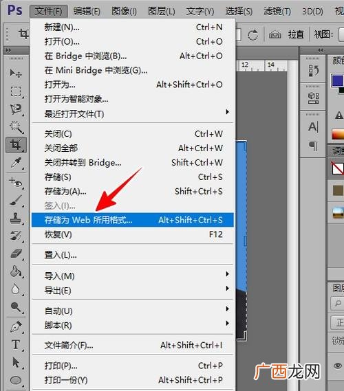Select the Clone Stamp tool
The image size is (344, 391).
coord(16,218)
